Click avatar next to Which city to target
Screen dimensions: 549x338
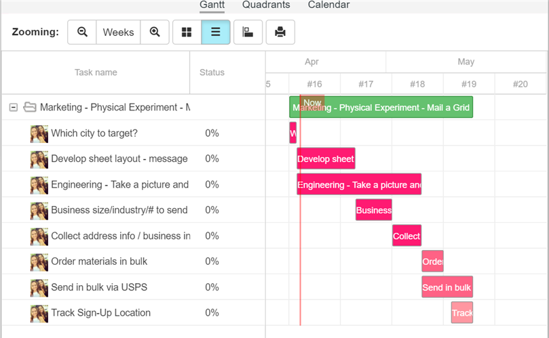39,134
